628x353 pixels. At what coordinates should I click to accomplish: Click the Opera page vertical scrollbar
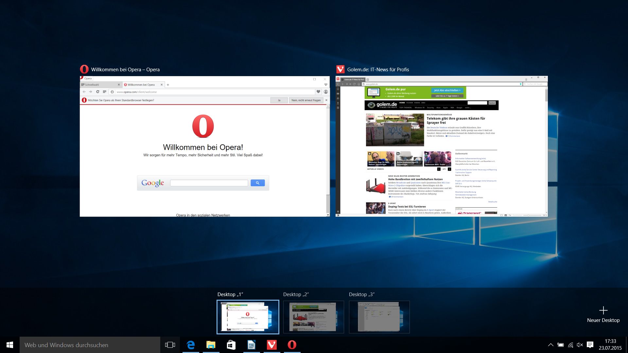(328, 161)
